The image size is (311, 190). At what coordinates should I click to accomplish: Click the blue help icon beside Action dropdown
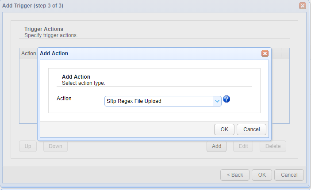point(227,99)
